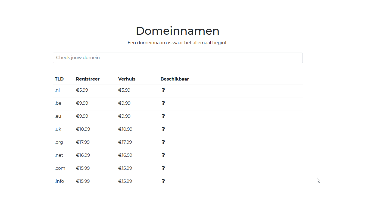371x218 pixels.
Task: Click the .eu Registreer price €9,99
Action: (x=82, y=116)
